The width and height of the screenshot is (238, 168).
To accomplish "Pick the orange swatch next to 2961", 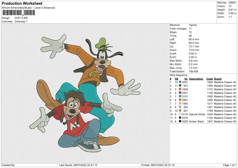I will pos(180,100).
